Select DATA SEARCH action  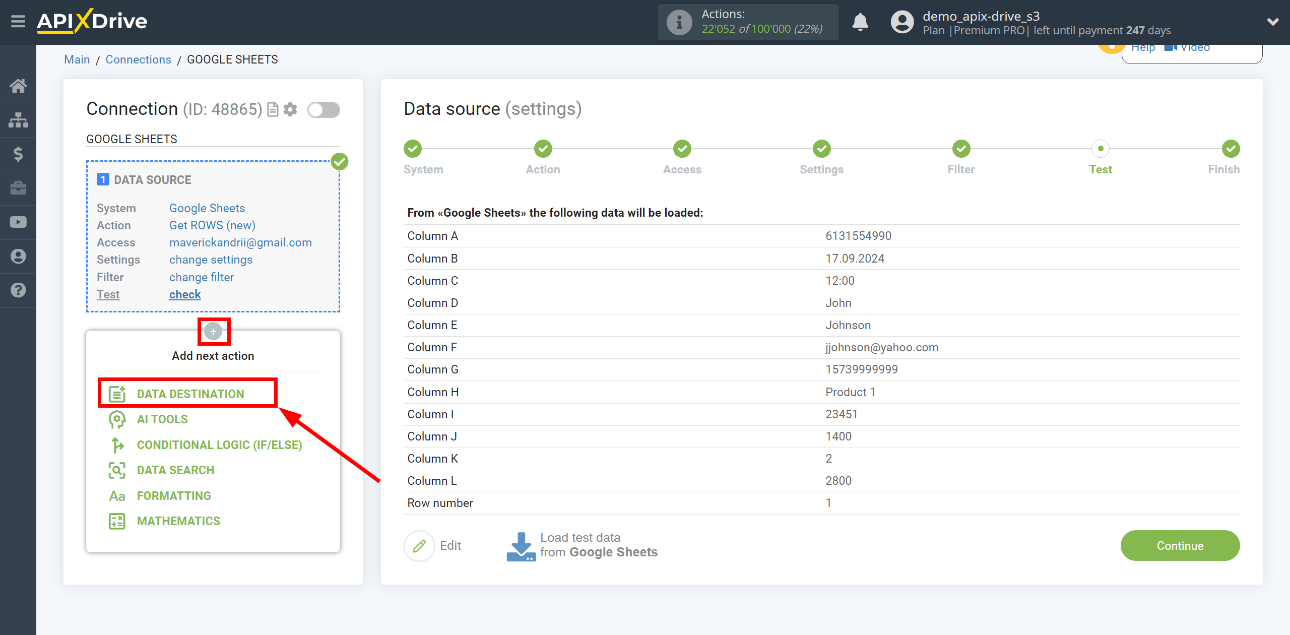tap(176, 470)
